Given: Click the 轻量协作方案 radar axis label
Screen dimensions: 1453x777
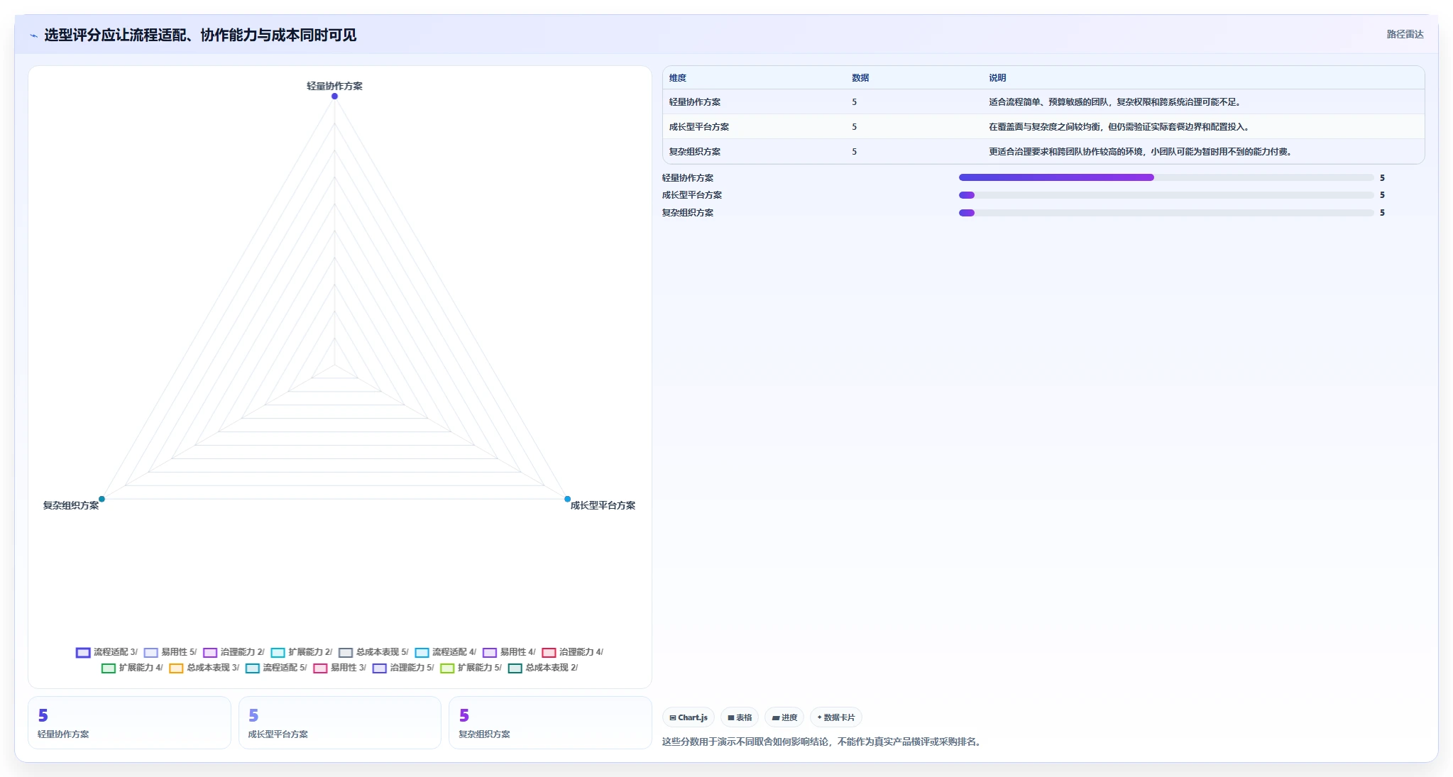Looking at the screenshot, I should click(334, 86).
